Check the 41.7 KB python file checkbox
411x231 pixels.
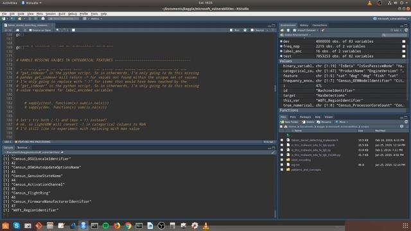point(282,155)
